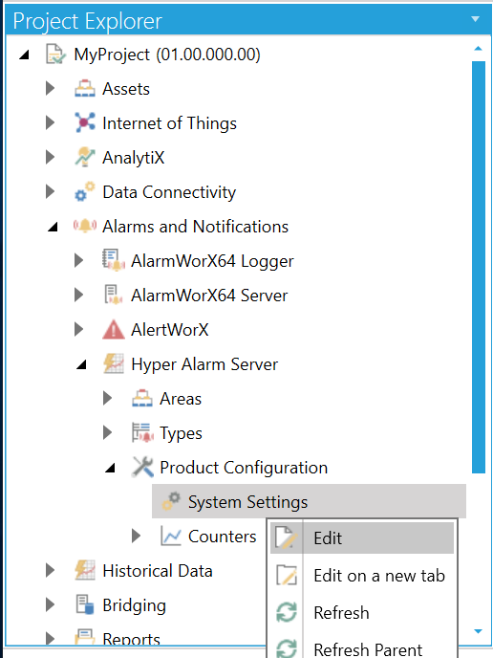The height and width of the screenshot is (658, 493).
Task: Click the Counters line chart icon
Action: click(x=171, y=536)
